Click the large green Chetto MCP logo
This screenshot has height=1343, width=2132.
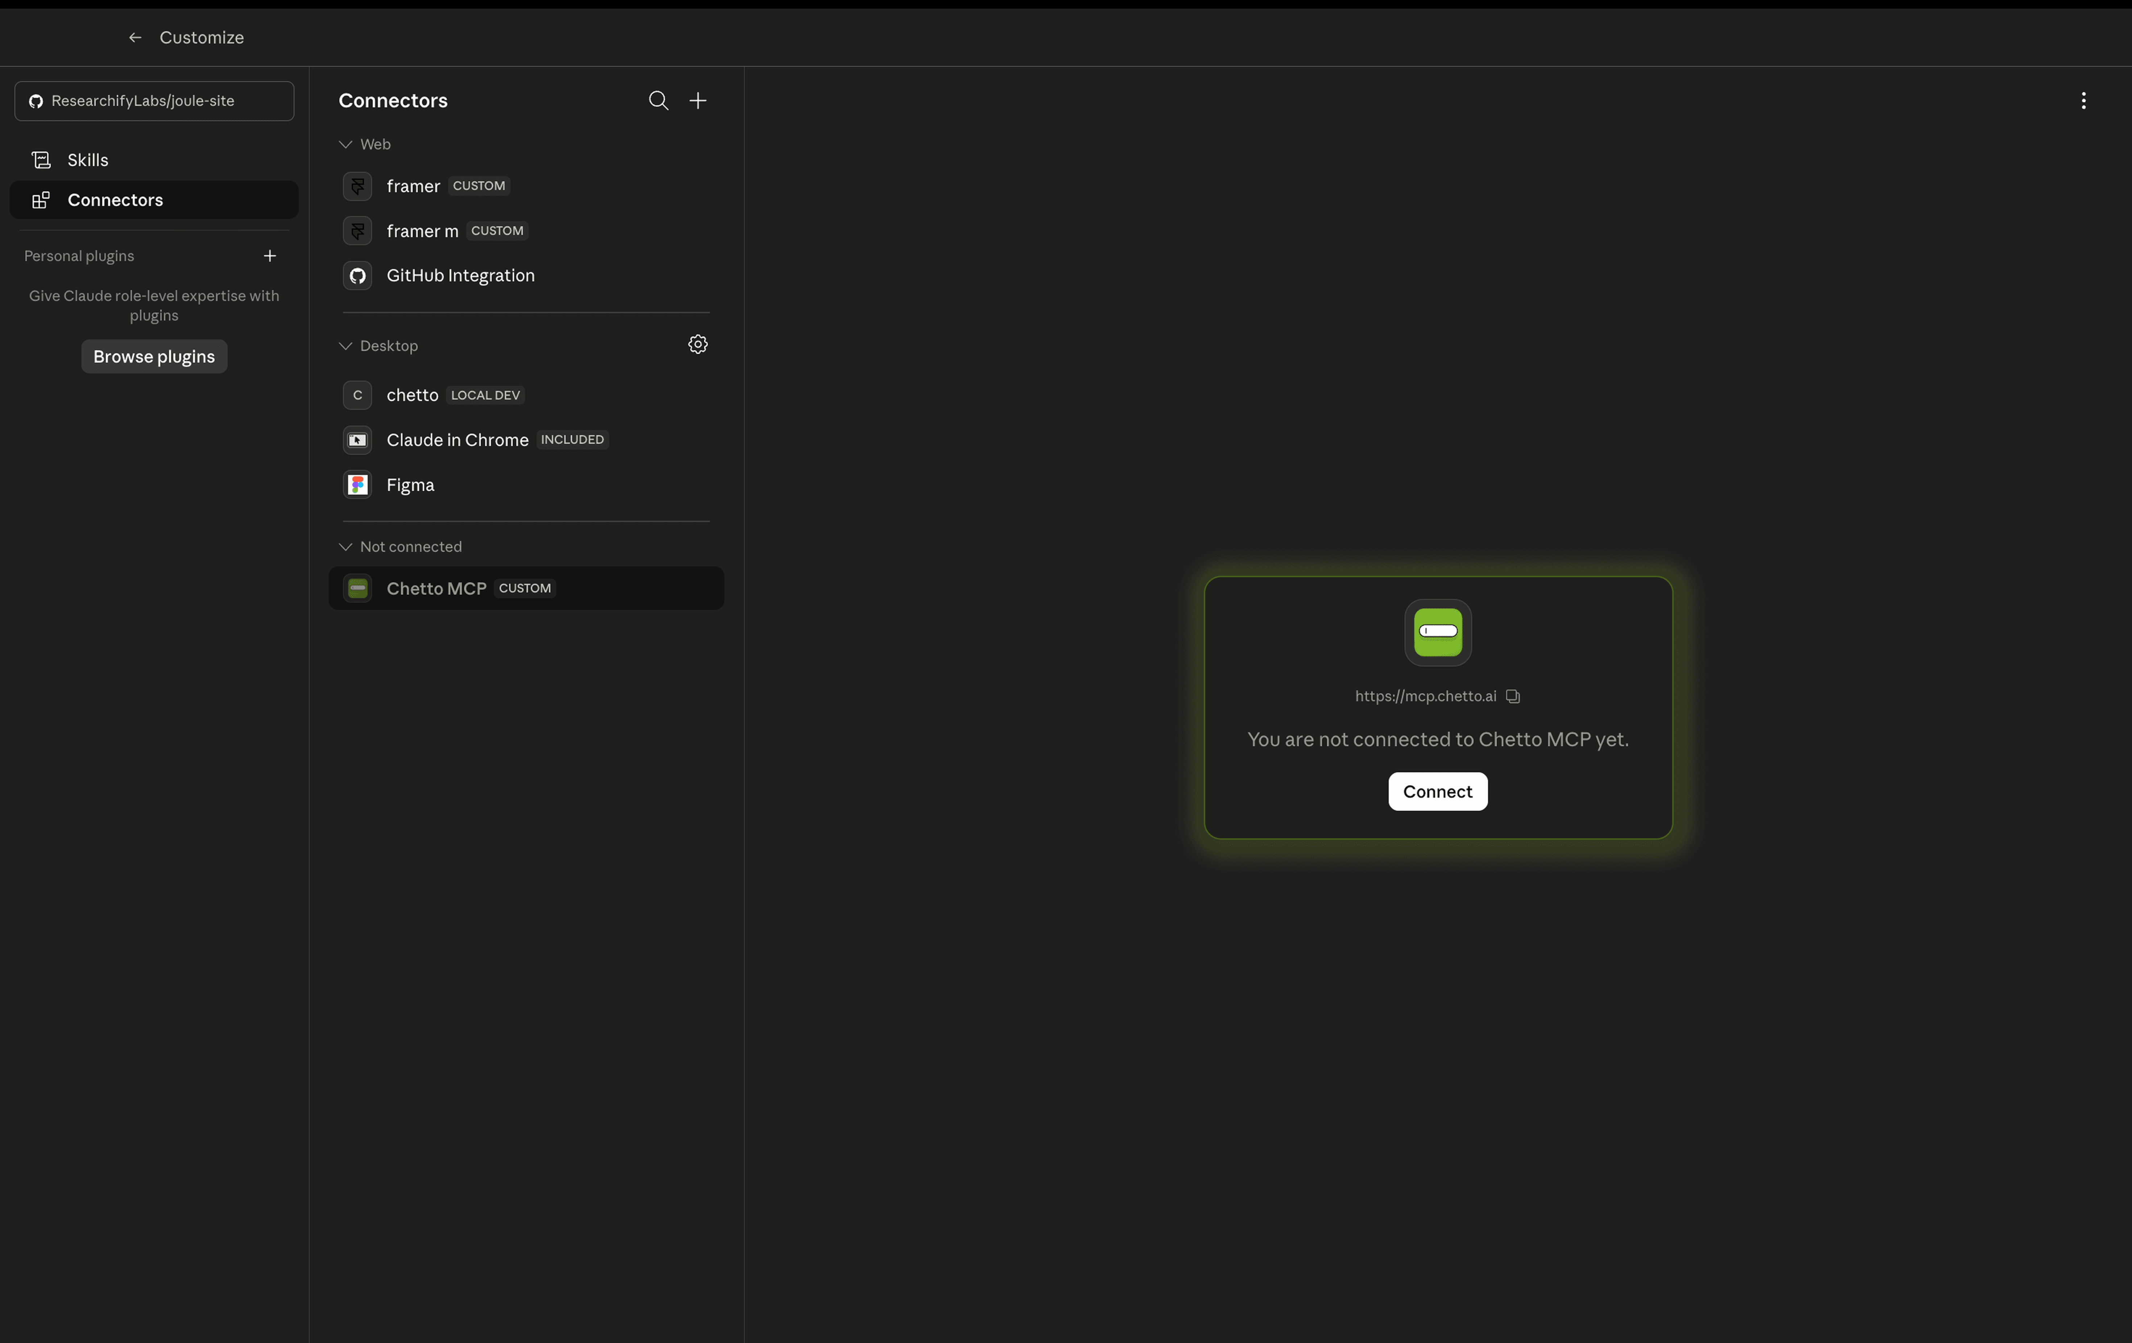1438,632
